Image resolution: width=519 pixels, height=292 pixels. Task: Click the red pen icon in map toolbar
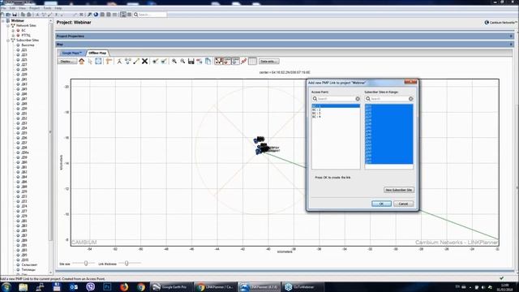pos(243,62)
